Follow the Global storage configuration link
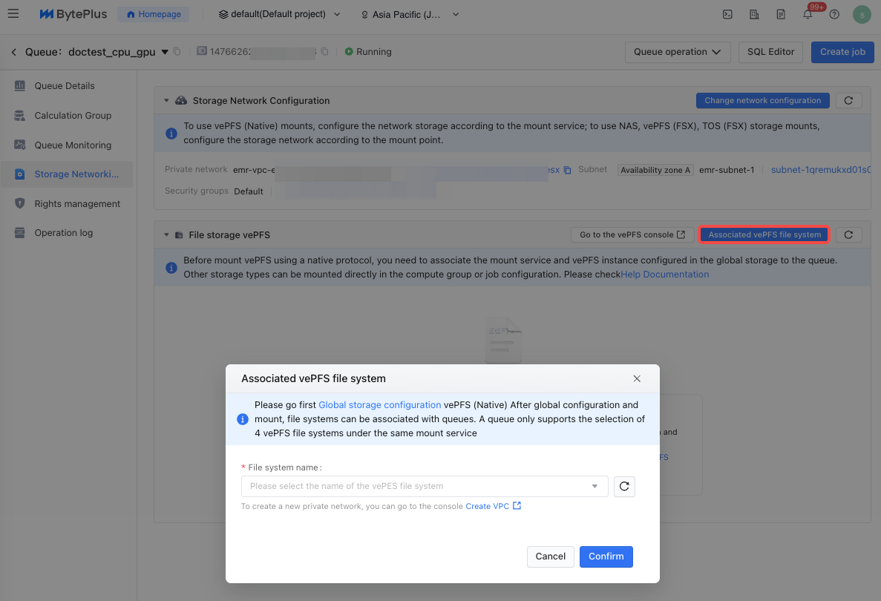The image size is (881, 601). point(379,405)
